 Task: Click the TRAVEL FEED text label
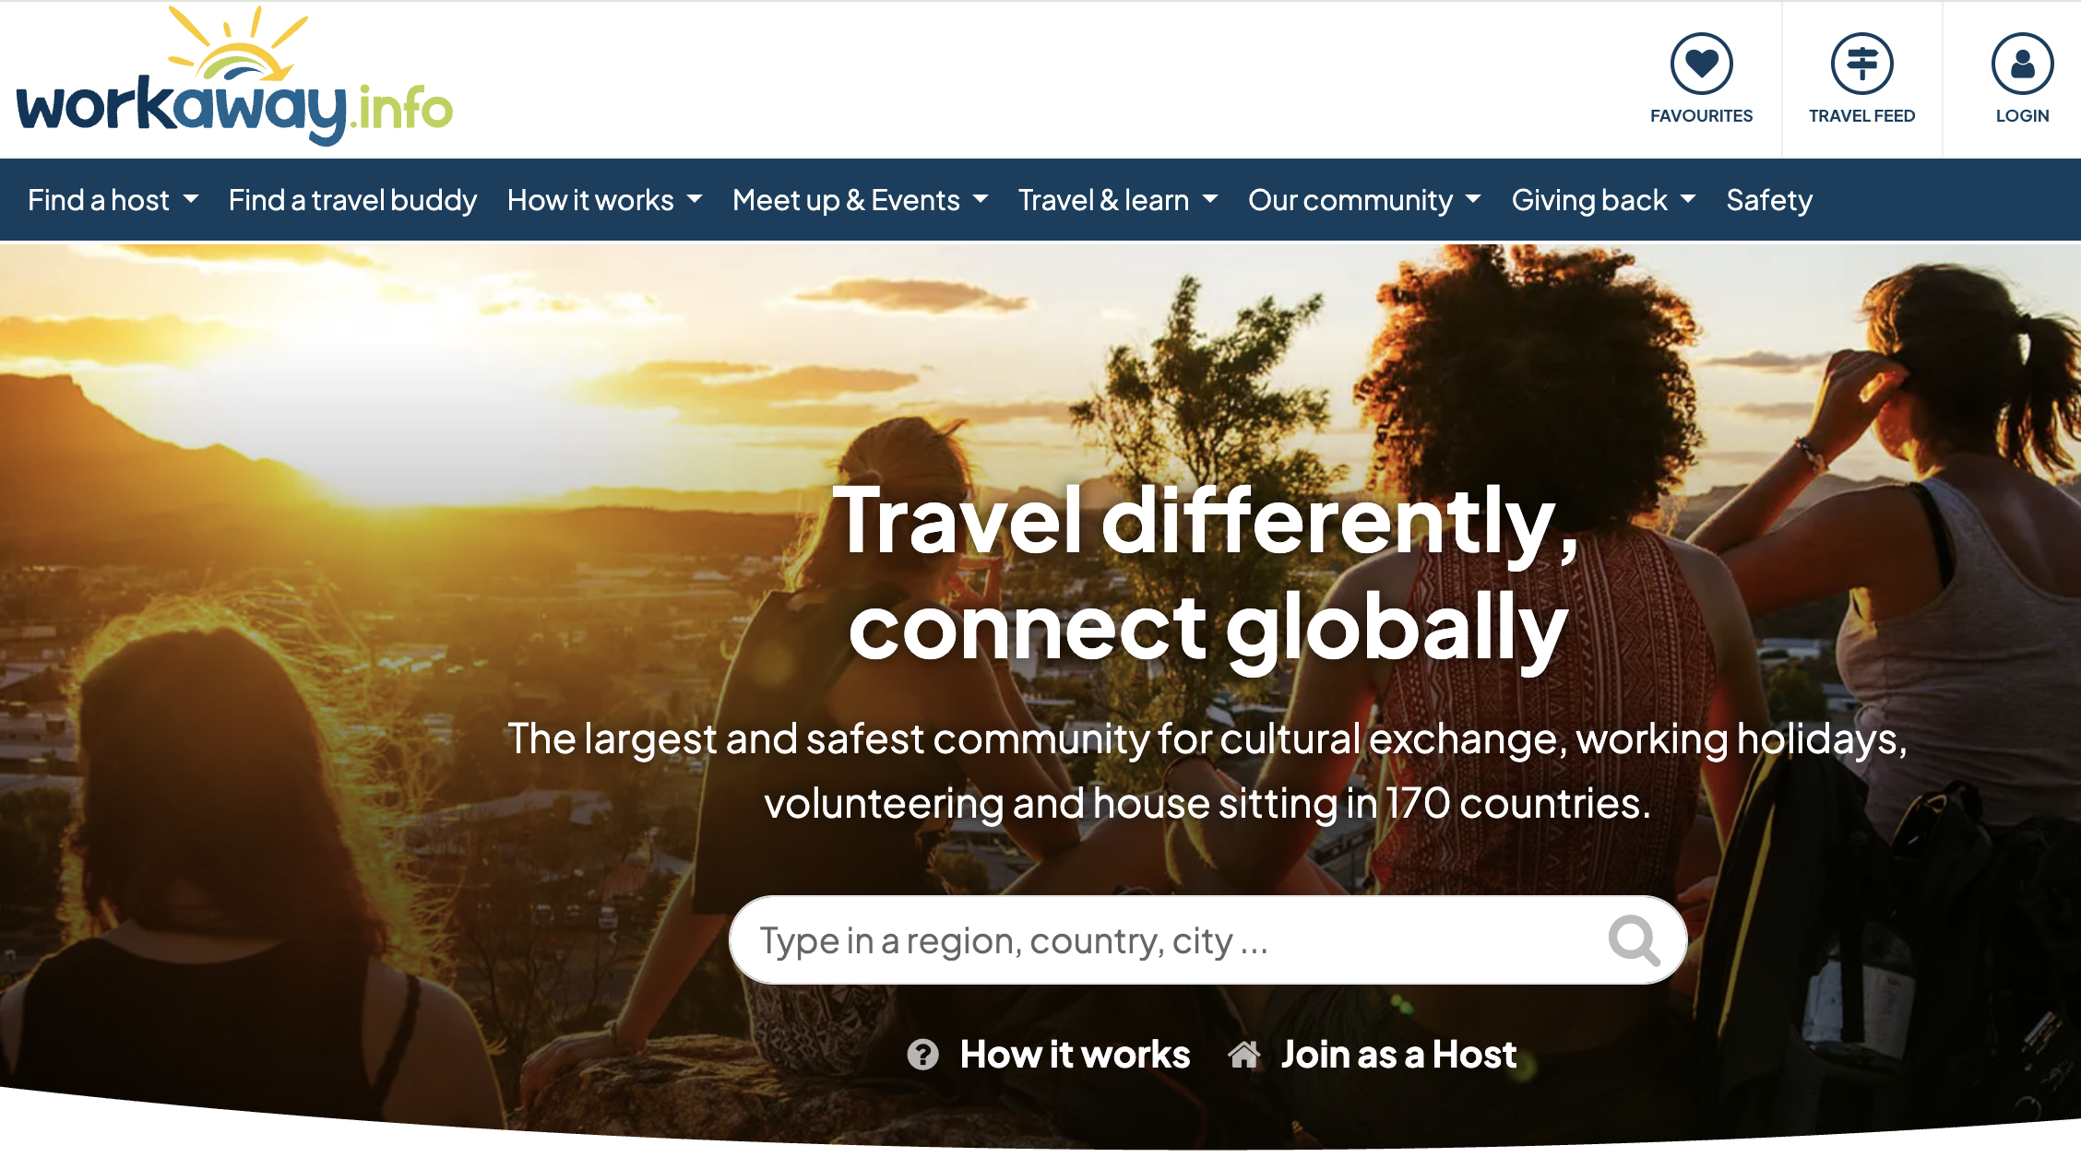[1861, 116]
